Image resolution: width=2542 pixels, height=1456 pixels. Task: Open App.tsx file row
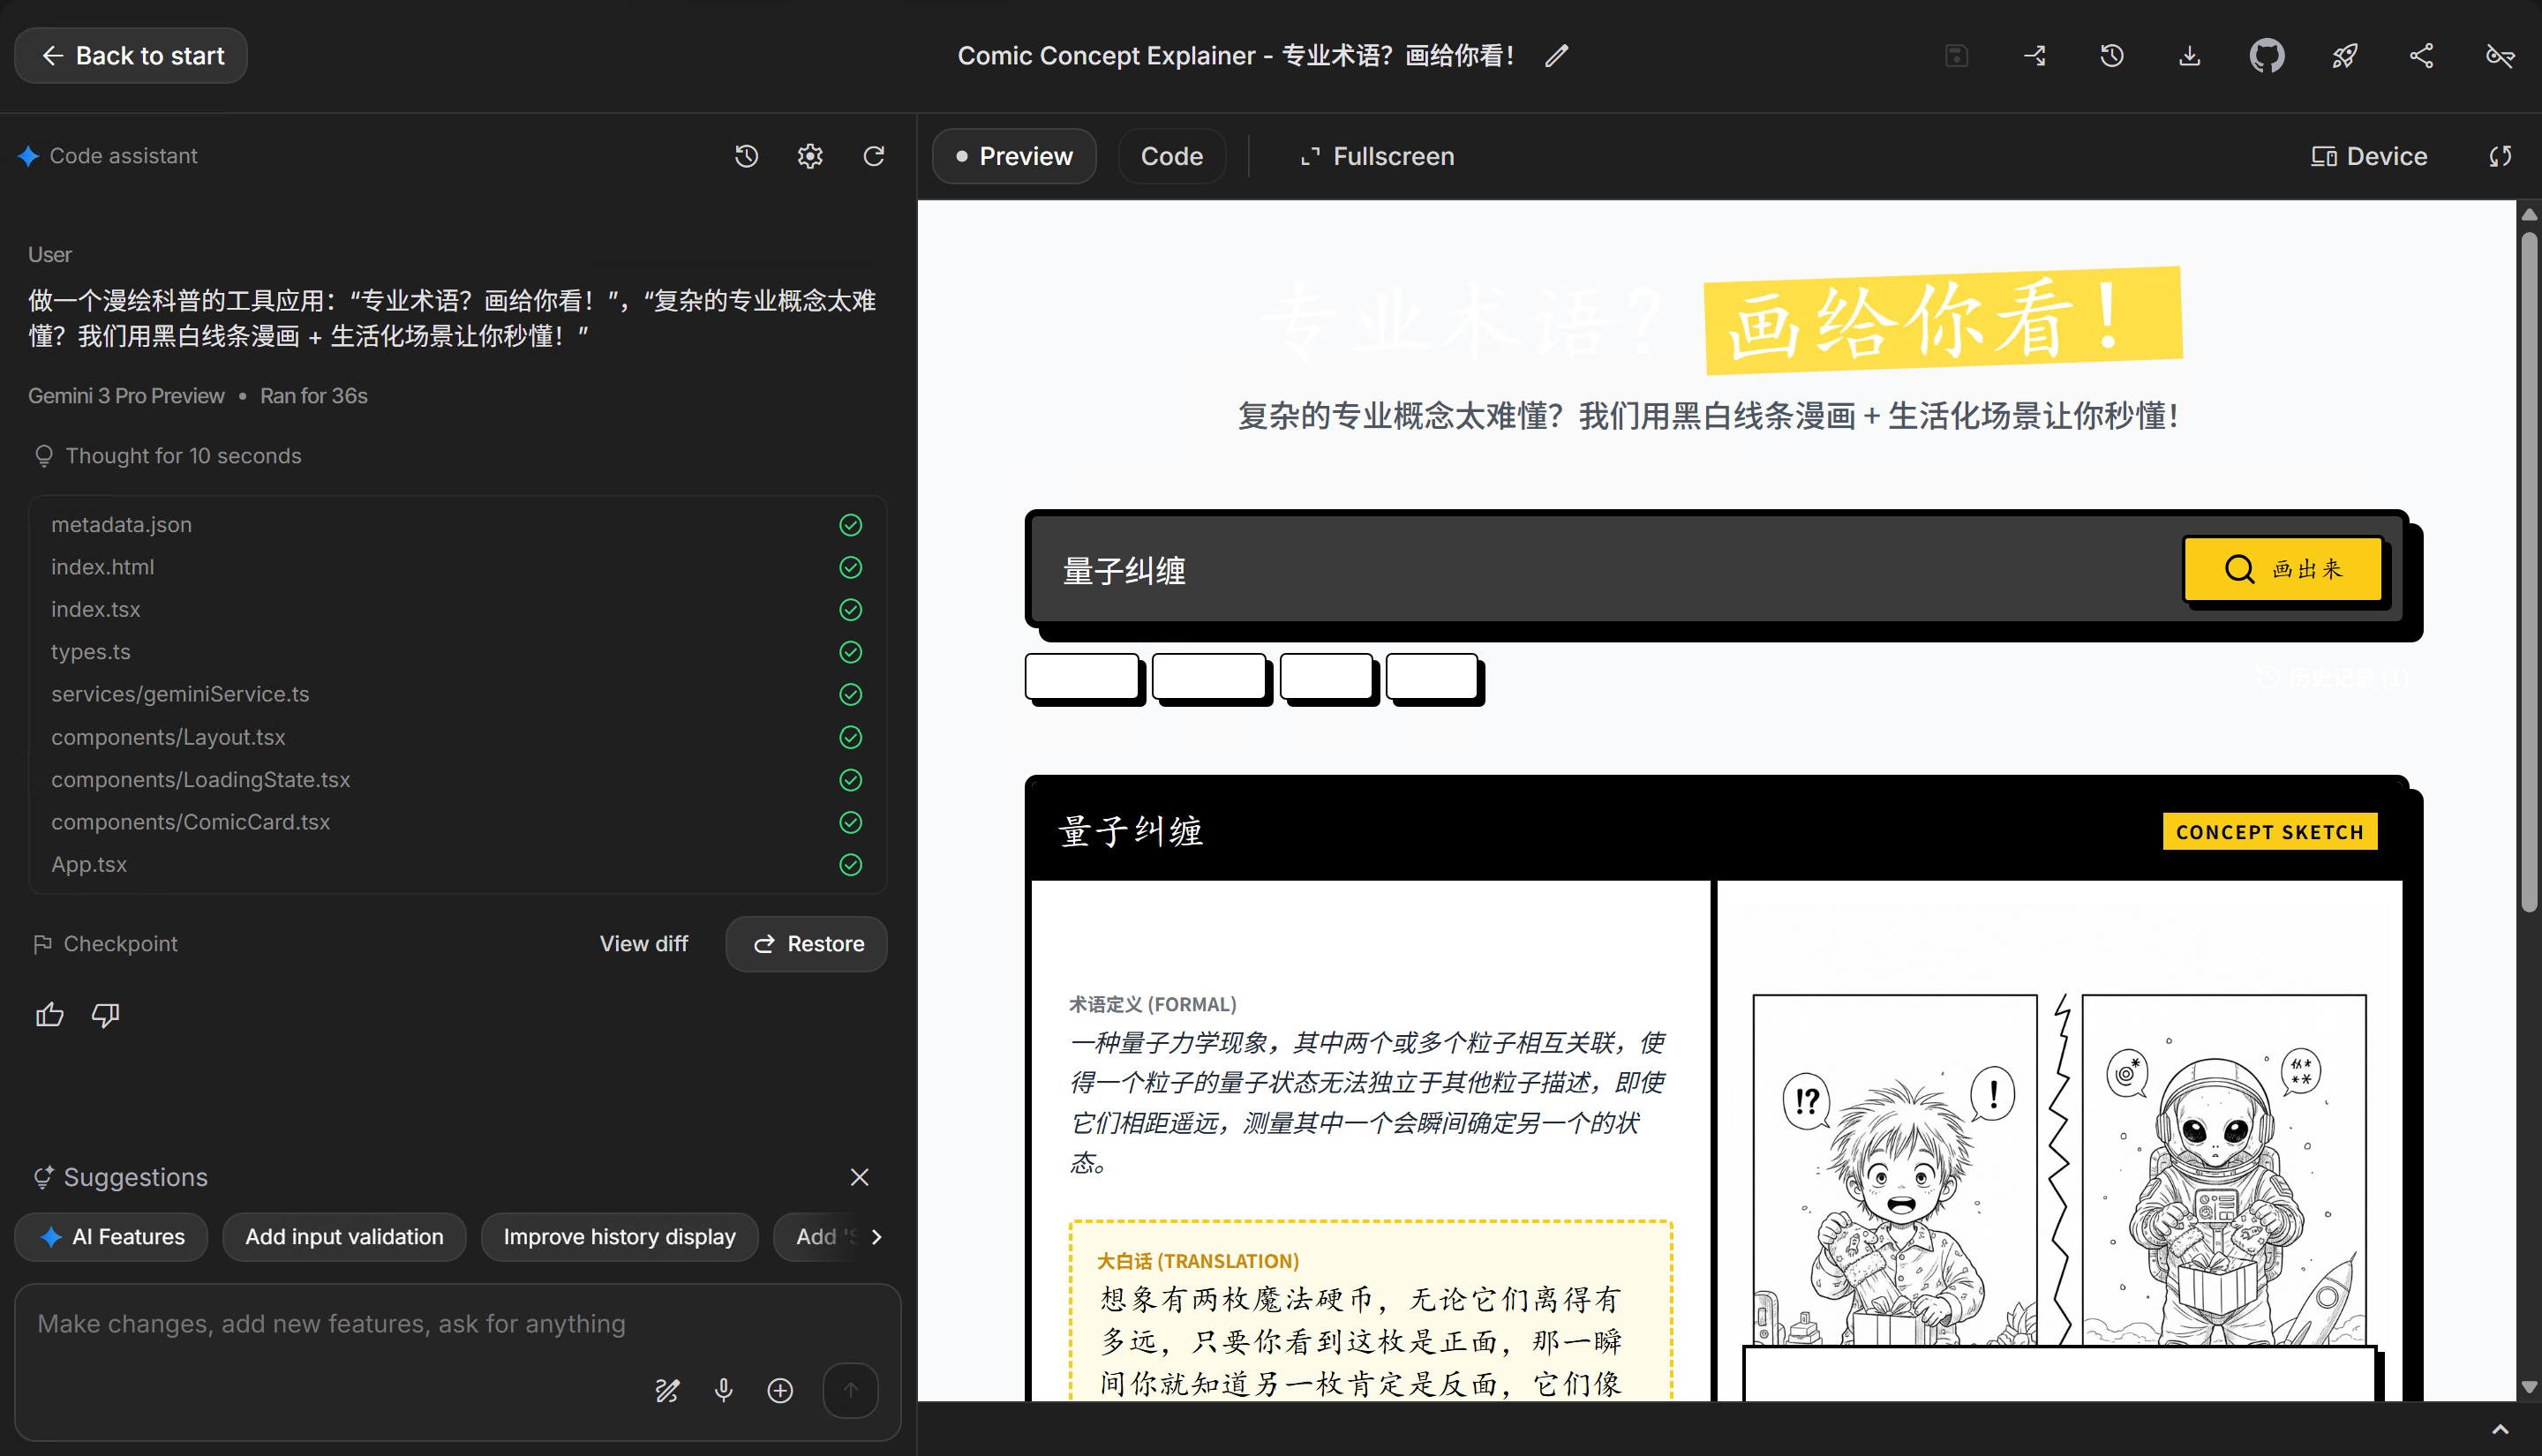pos(457,864)
